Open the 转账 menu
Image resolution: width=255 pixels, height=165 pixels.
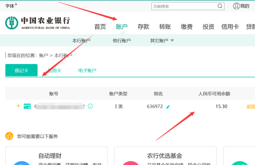(165, 27)
